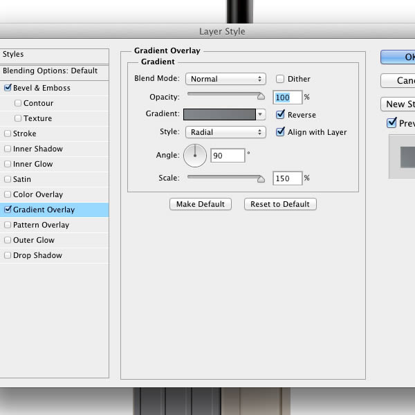Click the Opacity slider handle

(261, 96)
